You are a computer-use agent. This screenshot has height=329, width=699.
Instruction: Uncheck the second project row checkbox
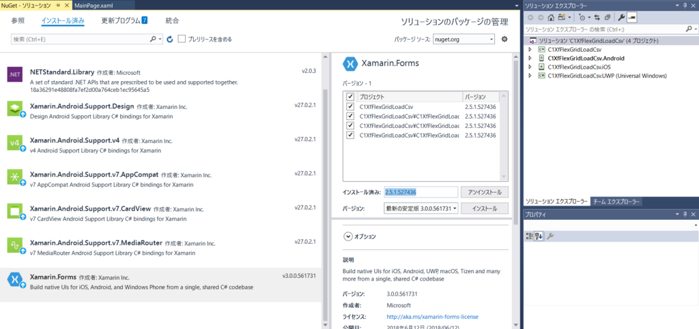(x=350, y=116)
